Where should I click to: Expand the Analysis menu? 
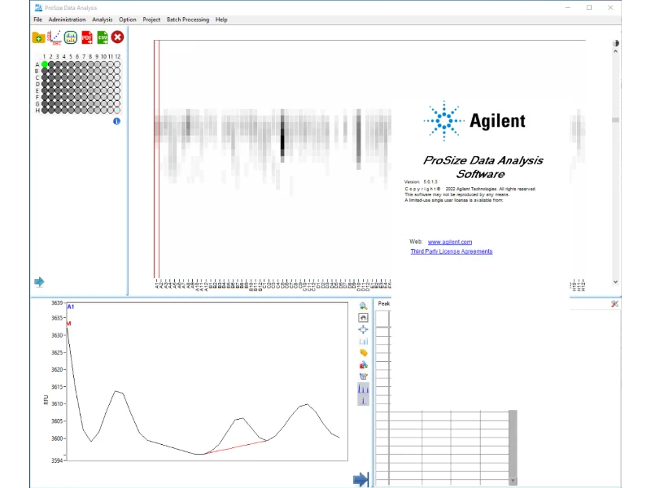pyautogui.click(x=103, y=20)
